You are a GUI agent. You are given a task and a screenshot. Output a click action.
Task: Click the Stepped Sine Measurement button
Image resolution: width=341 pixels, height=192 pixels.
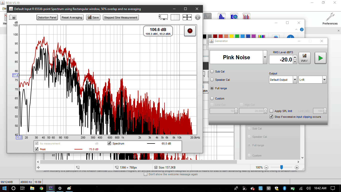pos(121,17)
